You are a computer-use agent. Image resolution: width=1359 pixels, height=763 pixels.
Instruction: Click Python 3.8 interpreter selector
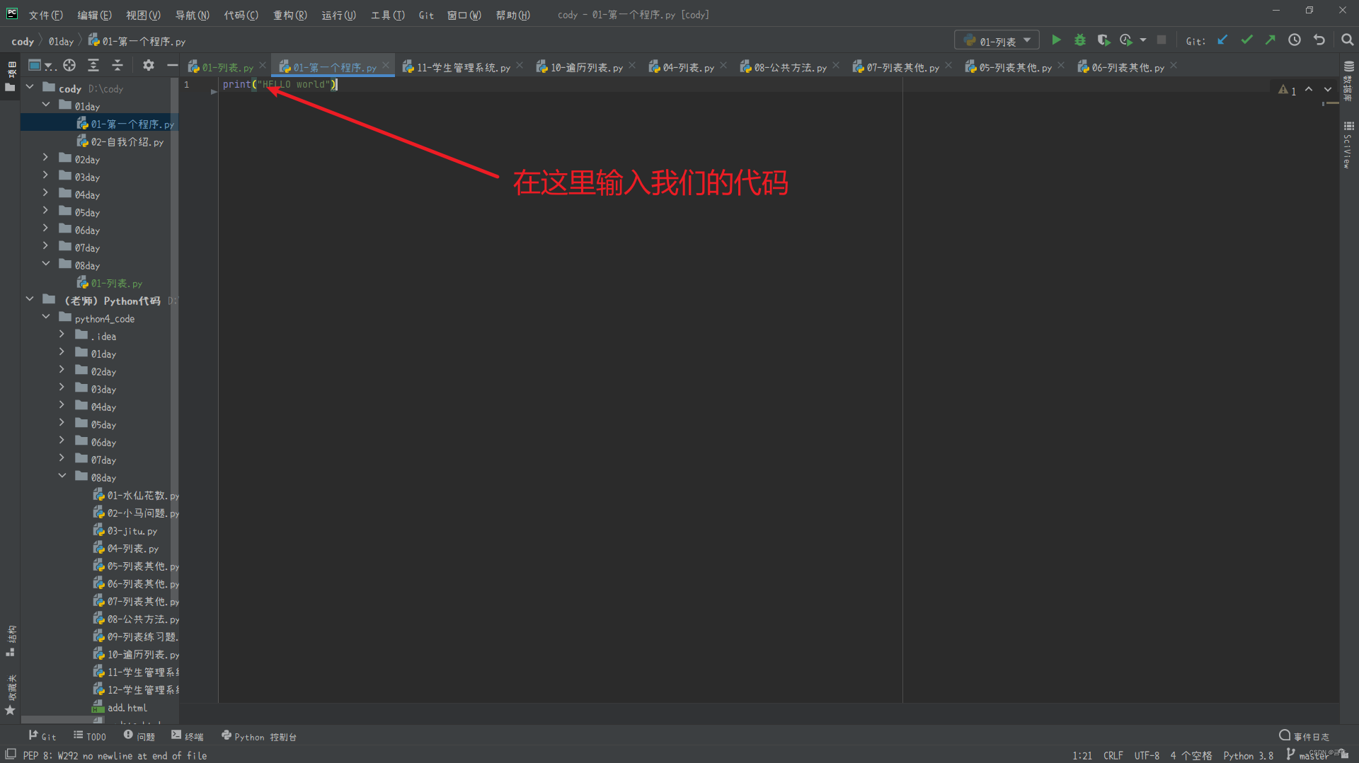point(1248,755)
